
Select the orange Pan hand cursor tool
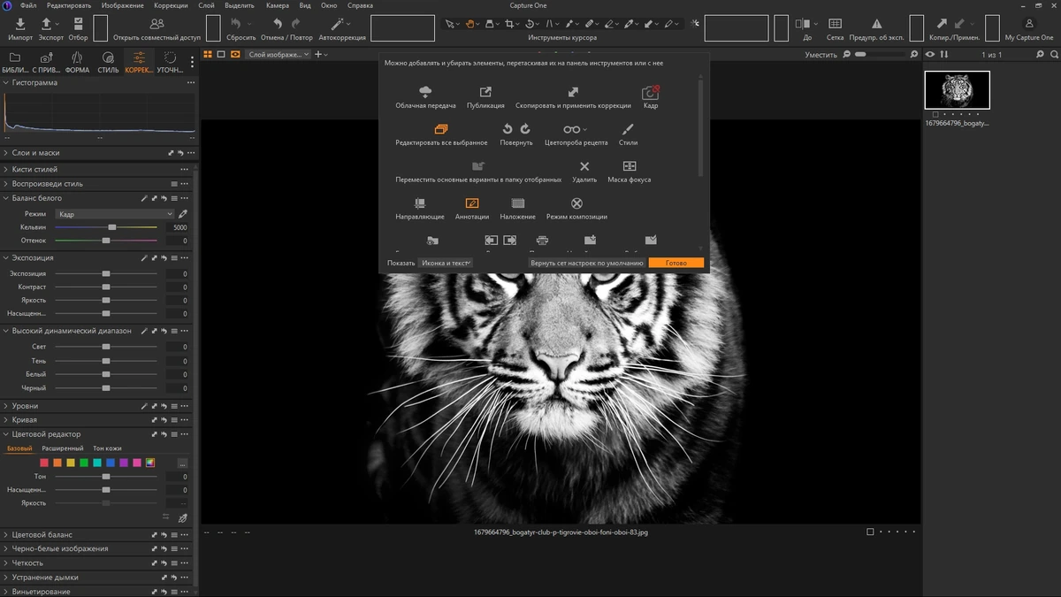(470, 24)
